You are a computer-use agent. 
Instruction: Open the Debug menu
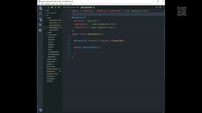[x=61, y=4]
